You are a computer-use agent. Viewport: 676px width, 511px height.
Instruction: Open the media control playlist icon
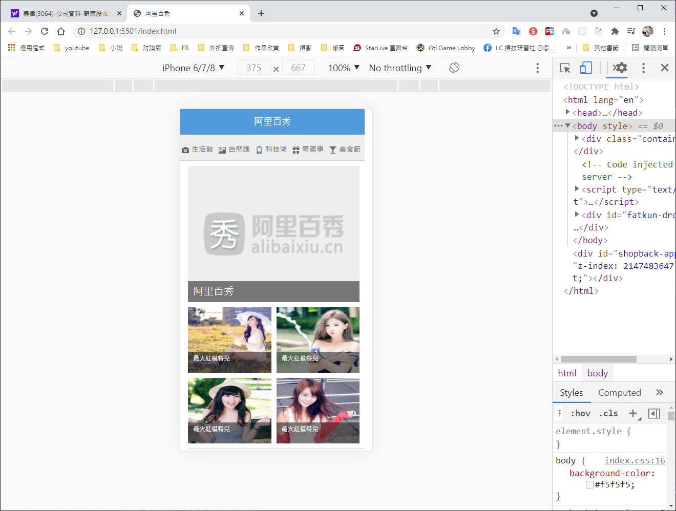631,31
